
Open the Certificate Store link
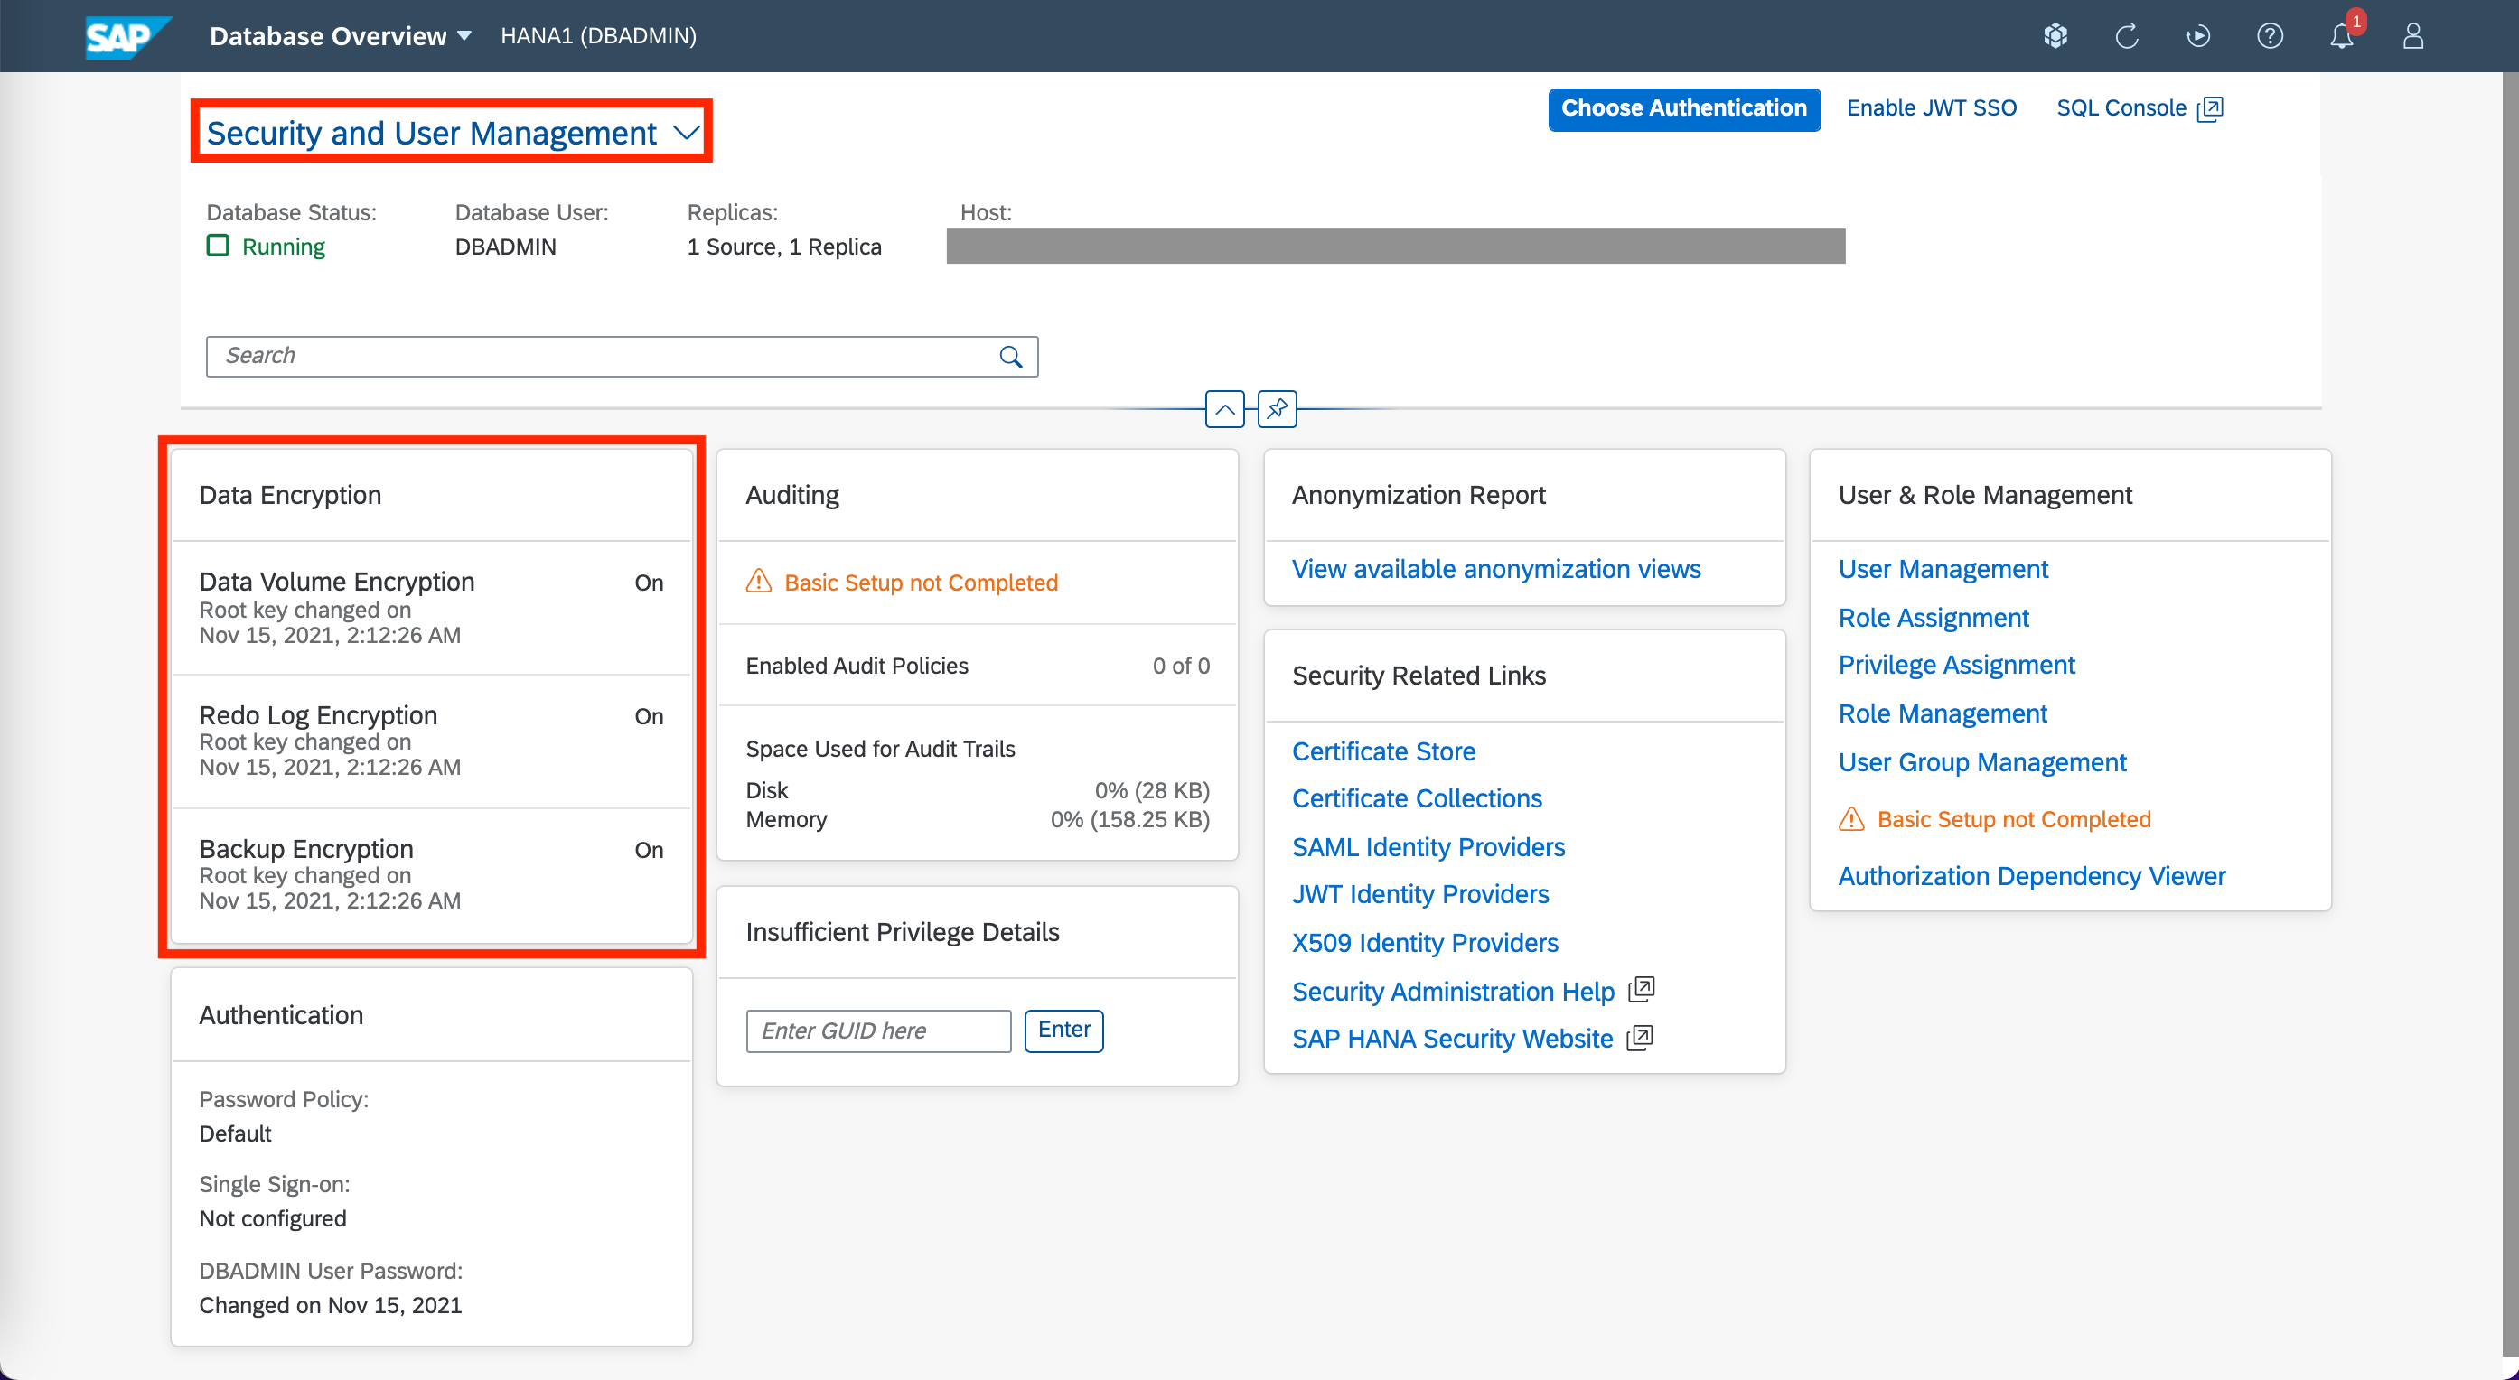[1382, 751]
